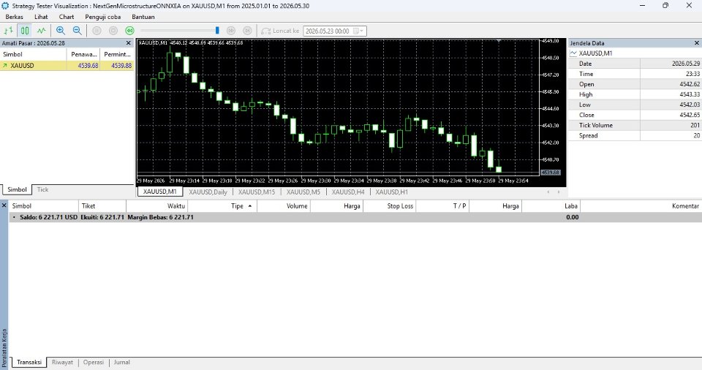This screenshot has height=370, width=702.
Task: Pause the strategy tester visualization
Action: [97, 31]
